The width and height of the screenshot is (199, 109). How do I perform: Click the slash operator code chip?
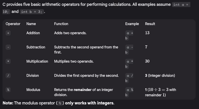[x=8, y=76]
